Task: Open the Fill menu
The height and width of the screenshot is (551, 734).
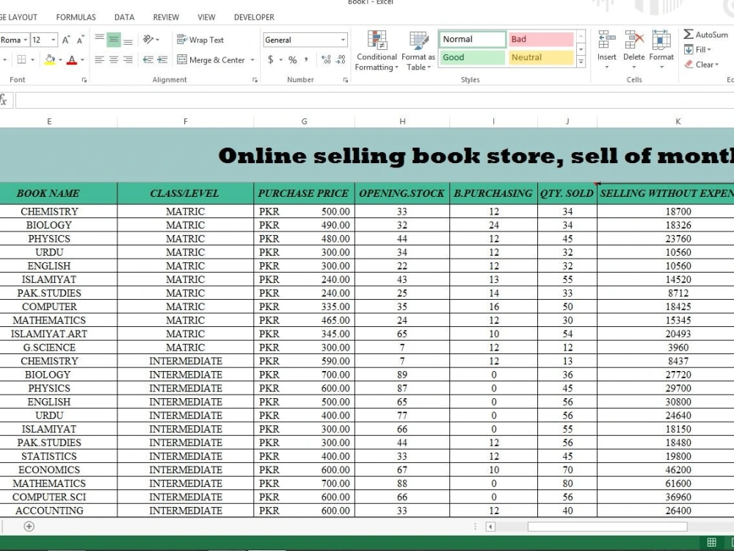Action: pyautogui.click(x=697, y=50)
